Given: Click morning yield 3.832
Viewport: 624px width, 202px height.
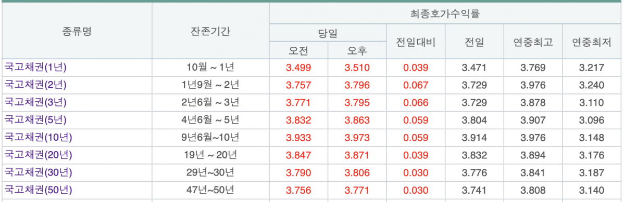Looking at the screenshot, I should point(298,120).
